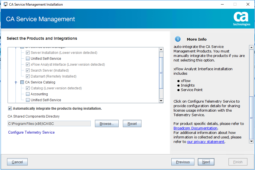The height and width of the screenshot is (170, 255).
Task: Enable automatic product integration during installation
Action: tap(10, 108)
